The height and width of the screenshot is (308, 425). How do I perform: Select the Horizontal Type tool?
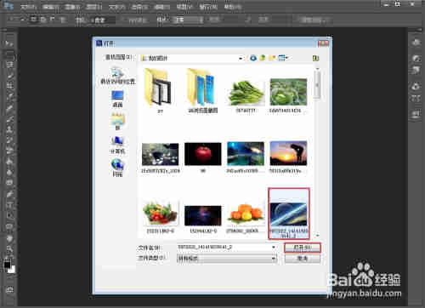[x=9, y=205]
